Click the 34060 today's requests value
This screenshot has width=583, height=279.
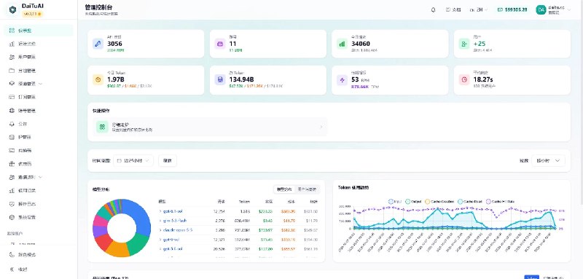tap(361, 44)
